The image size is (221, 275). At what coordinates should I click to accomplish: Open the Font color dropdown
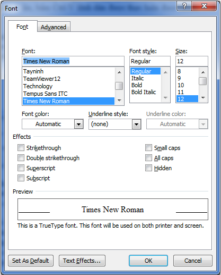(78, 124)
